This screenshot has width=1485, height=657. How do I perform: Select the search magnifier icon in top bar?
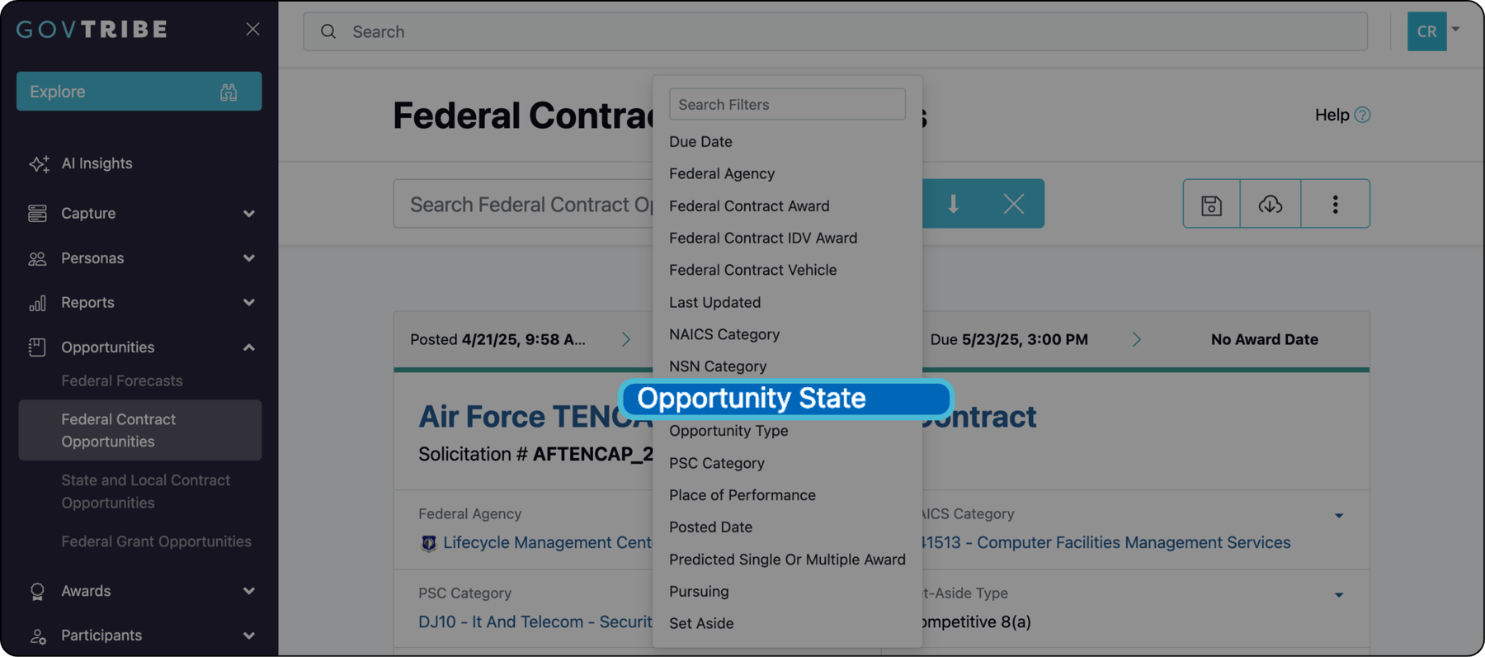click(328, 31)
